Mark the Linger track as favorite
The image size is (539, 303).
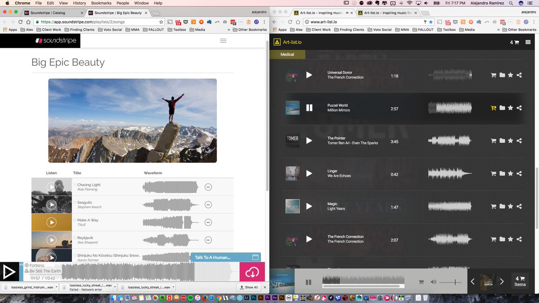pos(511,173)
